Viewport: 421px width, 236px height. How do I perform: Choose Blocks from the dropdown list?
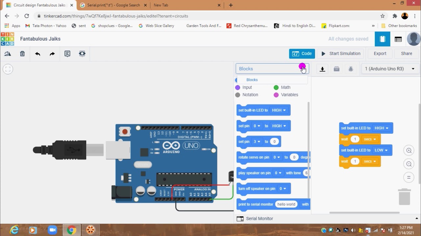point(252,80)
